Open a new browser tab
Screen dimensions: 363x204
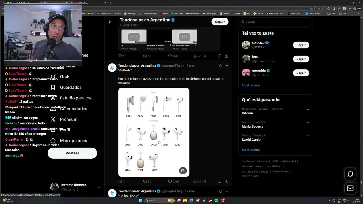pos(110,3)
